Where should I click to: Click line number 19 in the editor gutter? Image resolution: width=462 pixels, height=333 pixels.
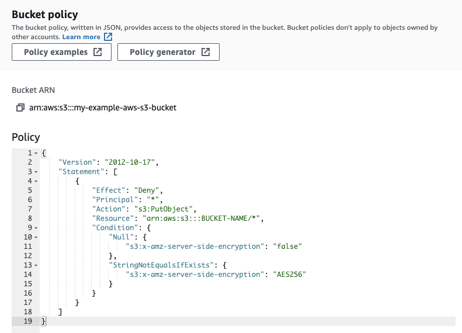(x=26, y=321)
